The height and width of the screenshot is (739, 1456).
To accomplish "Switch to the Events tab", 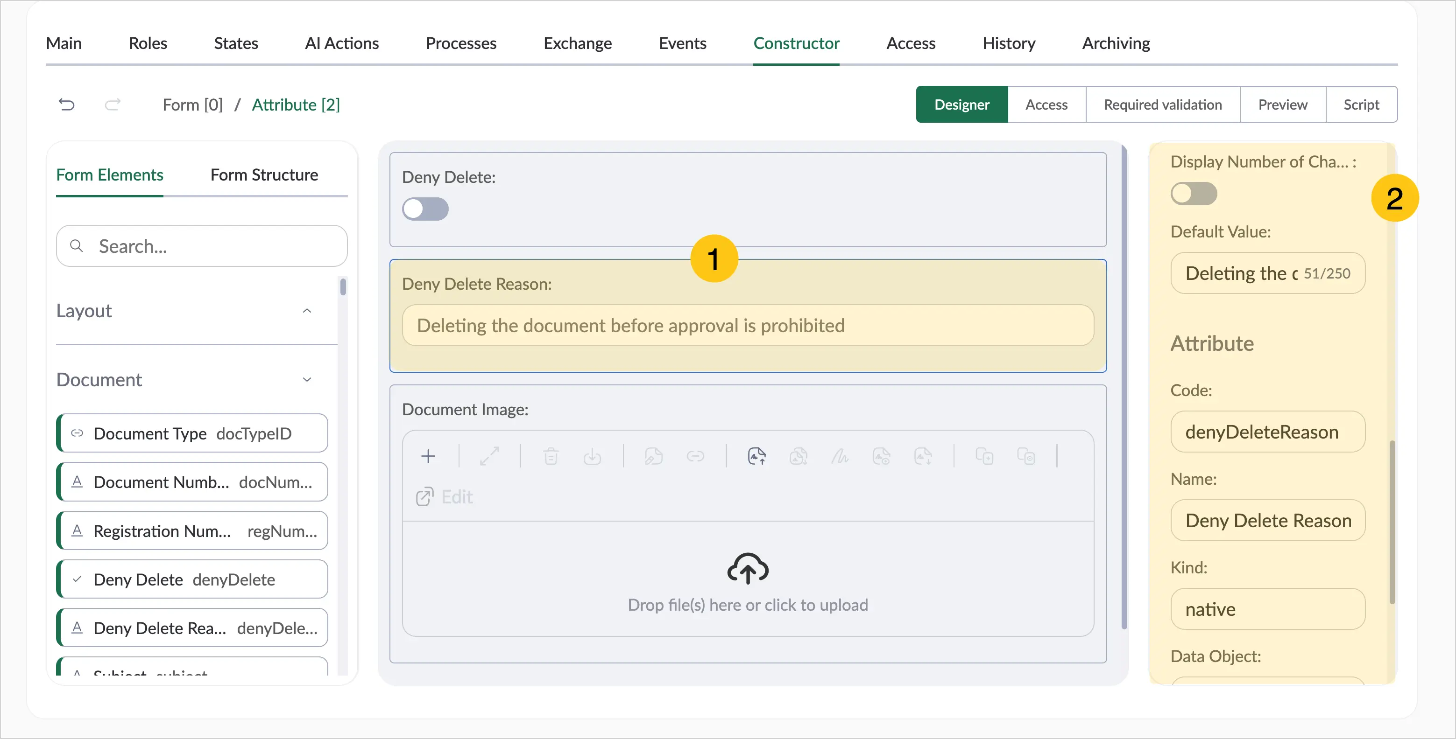I will click(x=682, y=43).
